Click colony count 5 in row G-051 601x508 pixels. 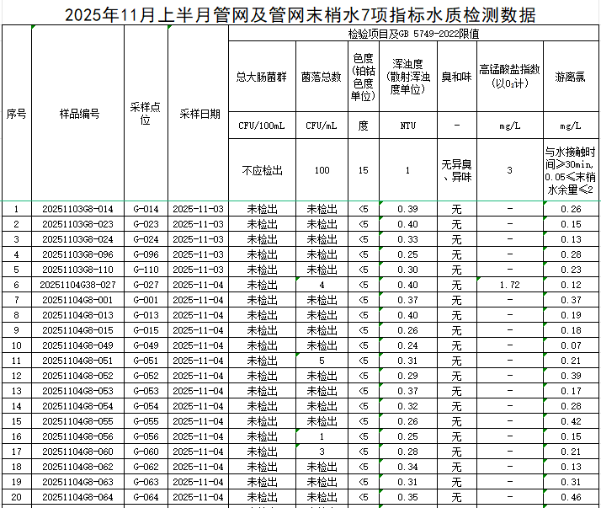[322, 361]
